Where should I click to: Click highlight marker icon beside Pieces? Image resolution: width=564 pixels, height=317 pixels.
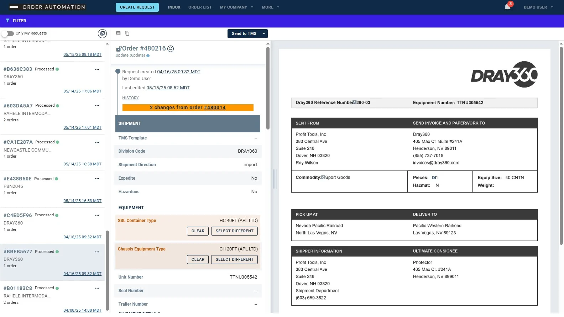tap(434, 178)
